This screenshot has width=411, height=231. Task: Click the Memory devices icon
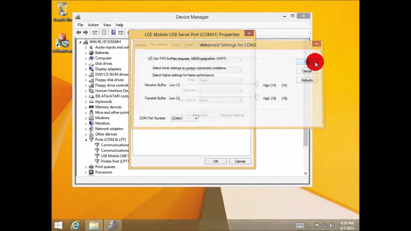click(91, 107)
